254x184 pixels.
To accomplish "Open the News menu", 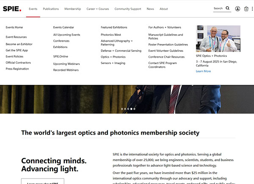I will point(150,9).
